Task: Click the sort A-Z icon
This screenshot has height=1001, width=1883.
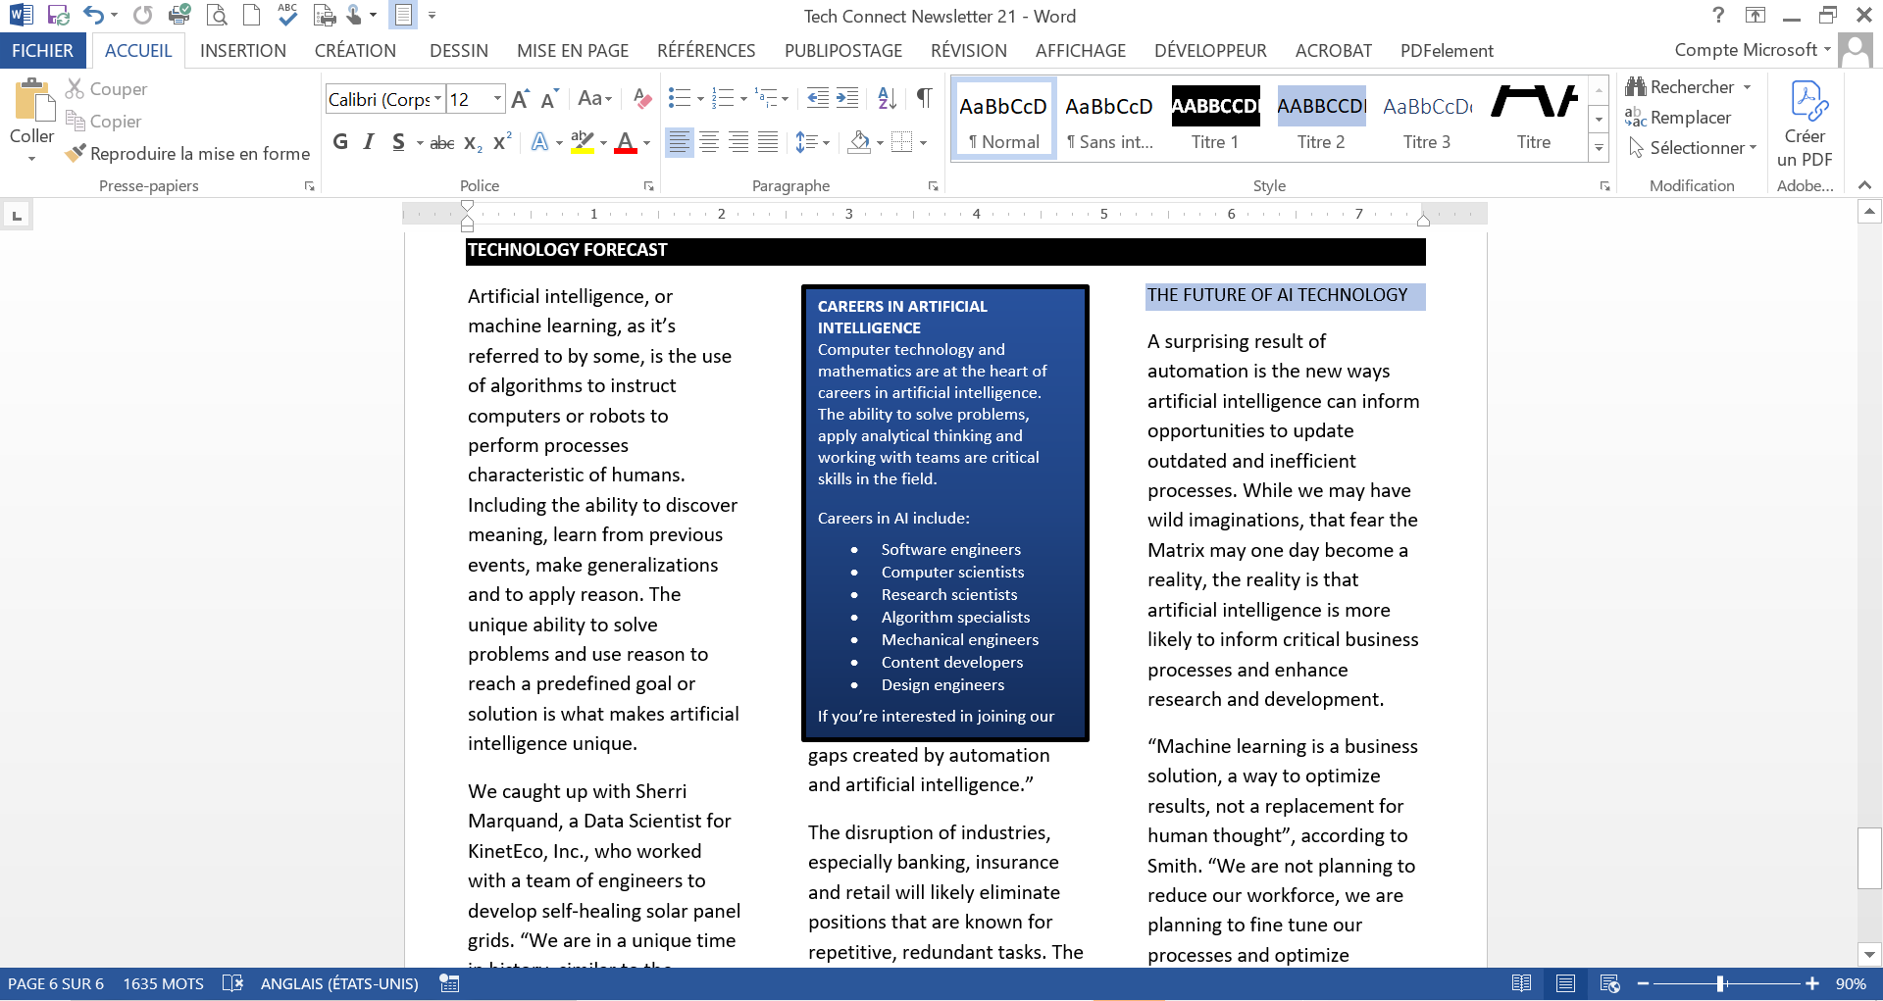Action: pyautogui.click(x=888, y=98)
